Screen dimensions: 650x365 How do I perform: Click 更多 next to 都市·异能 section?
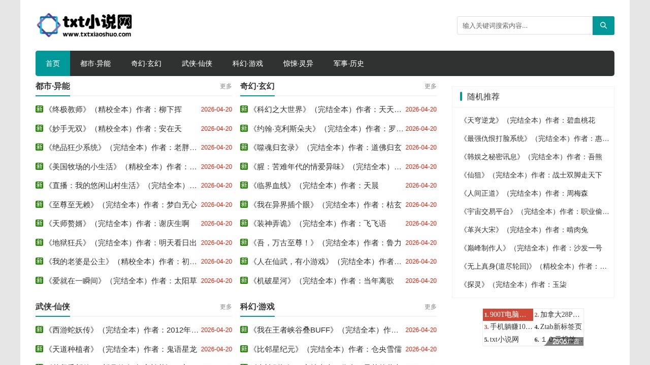(x=225, y=86)
